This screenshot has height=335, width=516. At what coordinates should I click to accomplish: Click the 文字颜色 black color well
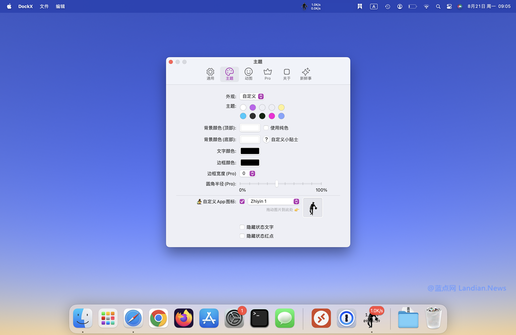pos(250,151)
